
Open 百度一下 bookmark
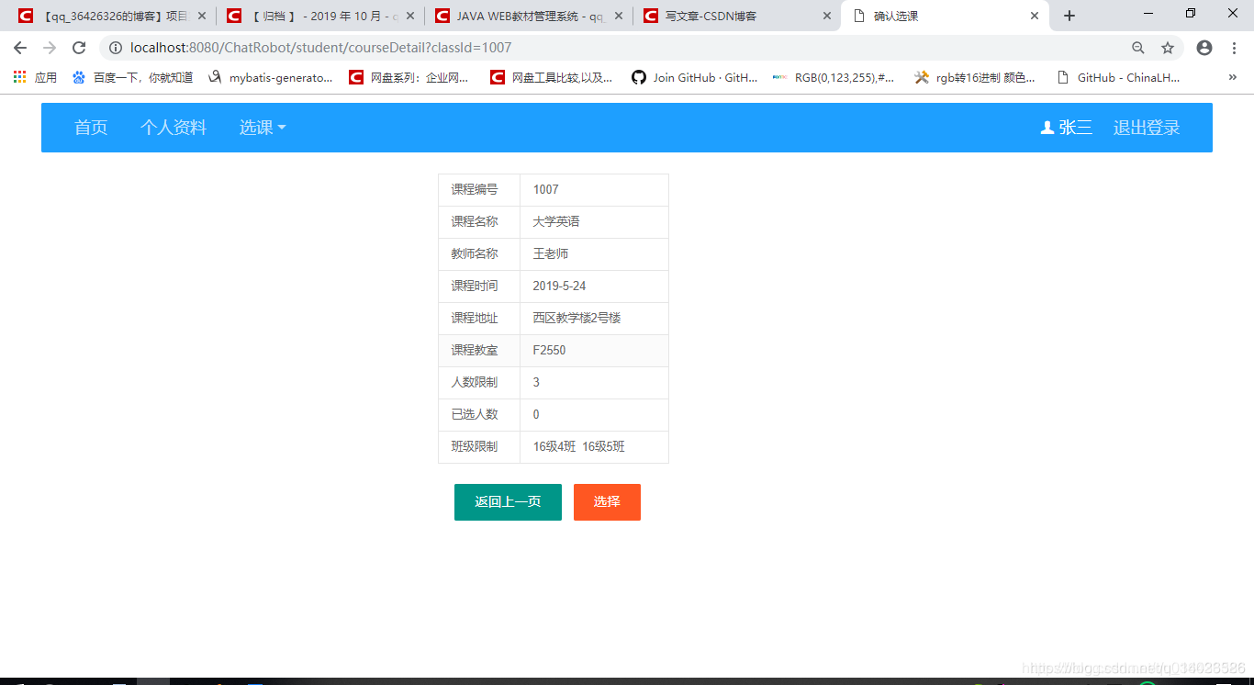(x=133, y=78)
